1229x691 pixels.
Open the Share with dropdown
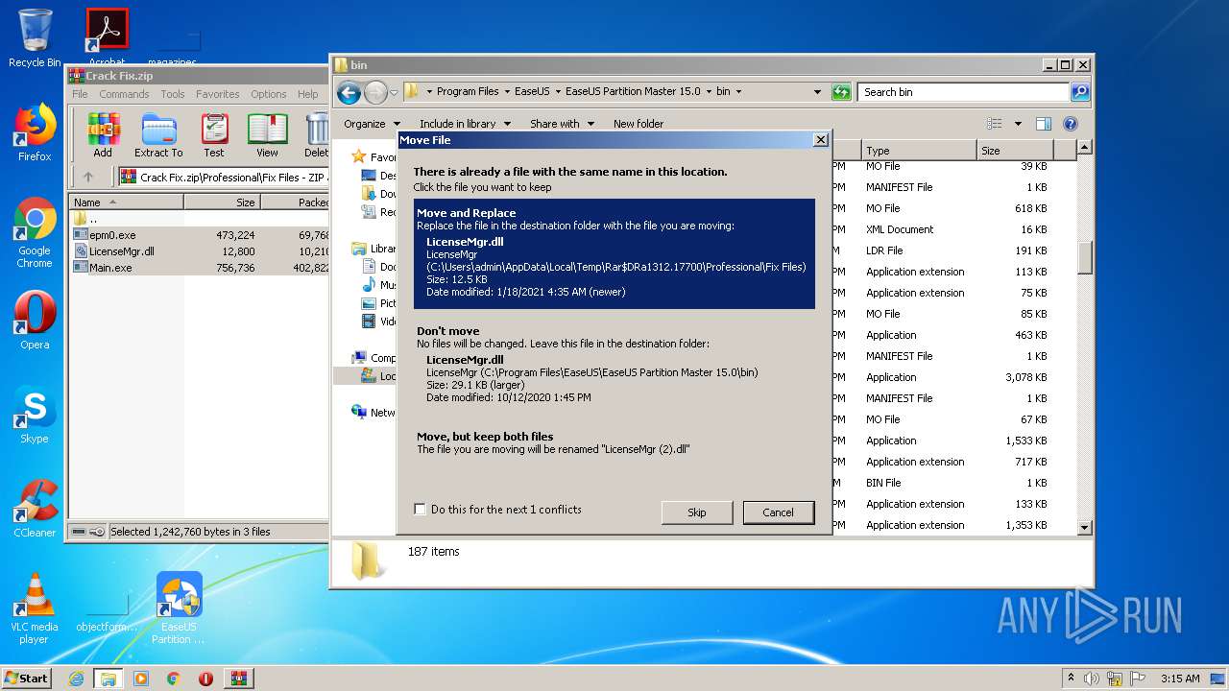(x=562, y=124)
